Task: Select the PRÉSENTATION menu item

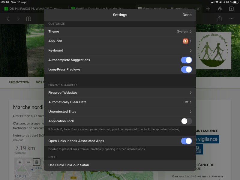Action: (x=19, y=82)
